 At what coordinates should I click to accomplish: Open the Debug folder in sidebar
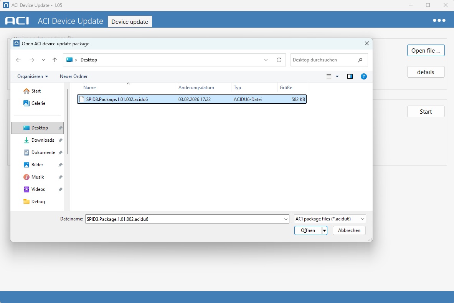(x=38, y=202)
